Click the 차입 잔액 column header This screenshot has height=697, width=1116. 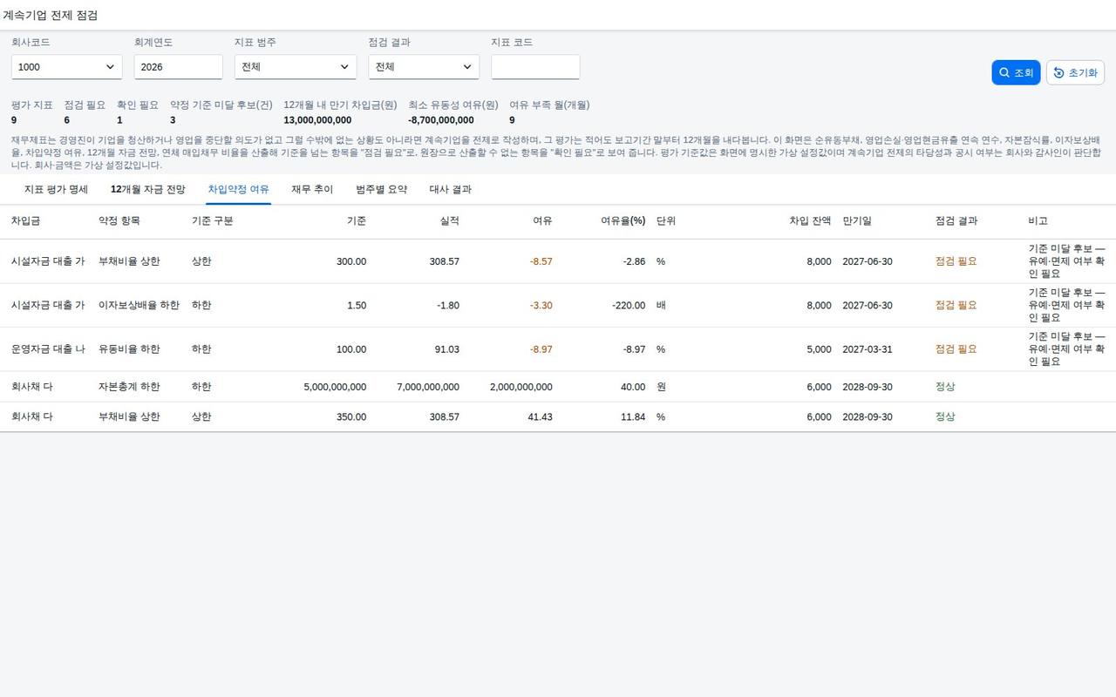click(x=810, y=221)
